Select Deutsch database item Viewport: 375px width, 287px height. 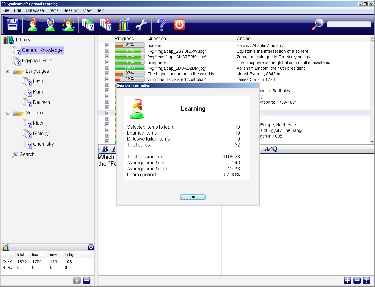pos(41,102)
